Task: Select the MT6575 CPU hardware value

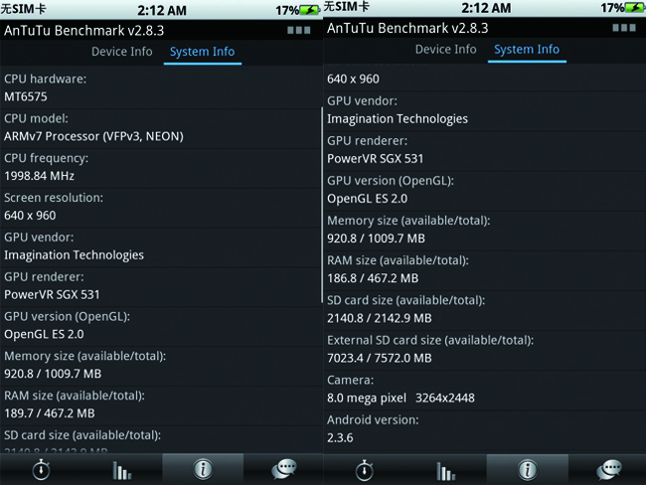Action: [26, 96]
